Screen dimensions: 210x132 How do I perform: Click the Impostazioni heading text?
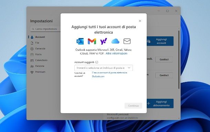click(x=41, y=21)
